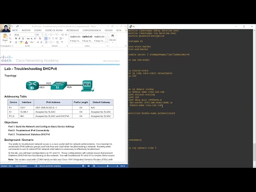Click the Cut scissors icon

pos(10,35)
